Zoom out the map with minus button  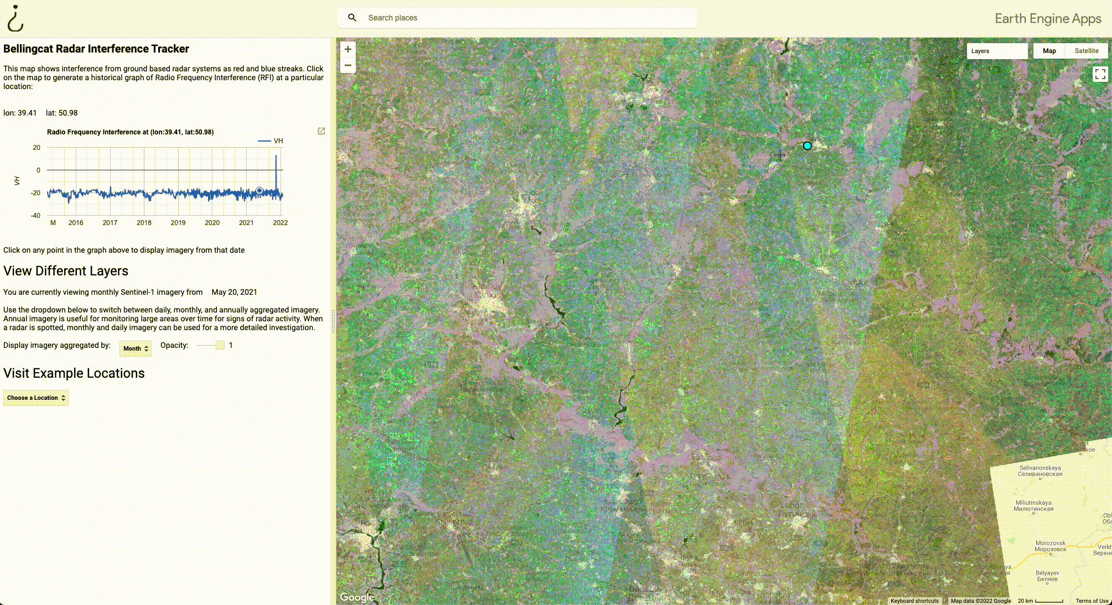click(x=347, y=65)
